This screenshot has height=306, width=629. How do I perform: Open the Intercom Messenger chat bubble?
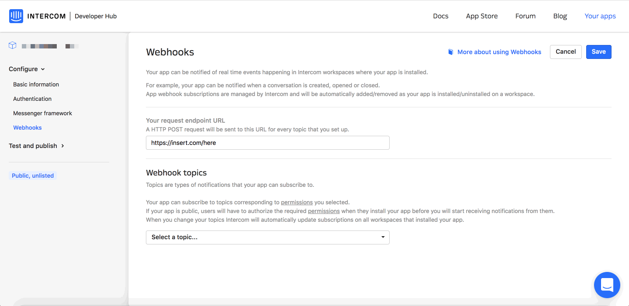tap(607, 285)
